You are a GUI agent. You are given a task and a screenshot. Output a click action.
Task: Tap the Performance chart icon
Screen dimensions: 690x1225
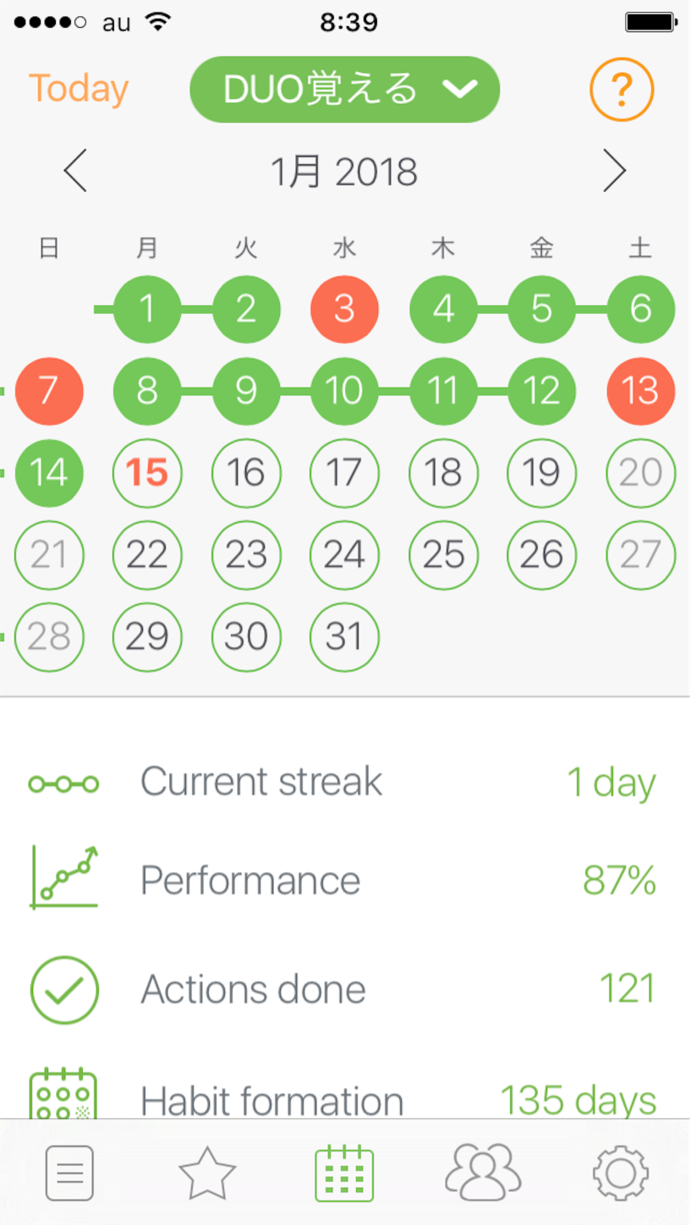tap(64, 878)
